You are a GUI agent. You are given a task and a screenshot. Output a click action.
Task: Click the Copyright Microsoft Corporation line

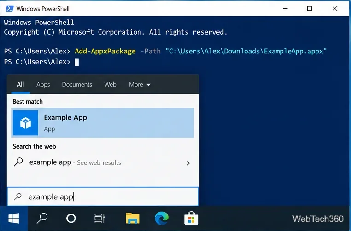pyautogui.click(x=116, y=32)
